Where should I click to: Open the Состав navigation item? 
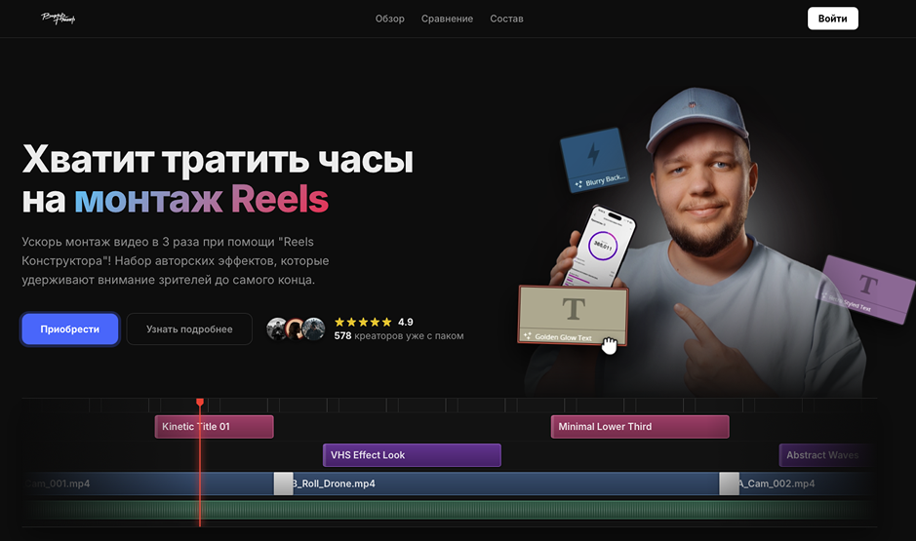point(506,19)
